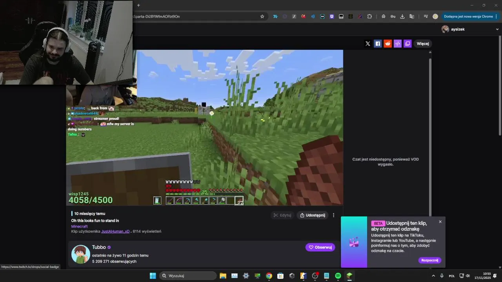Open the Chrome extensions puzzle menu
Viewport: 502px width, 282px height.
pos(369,16)
